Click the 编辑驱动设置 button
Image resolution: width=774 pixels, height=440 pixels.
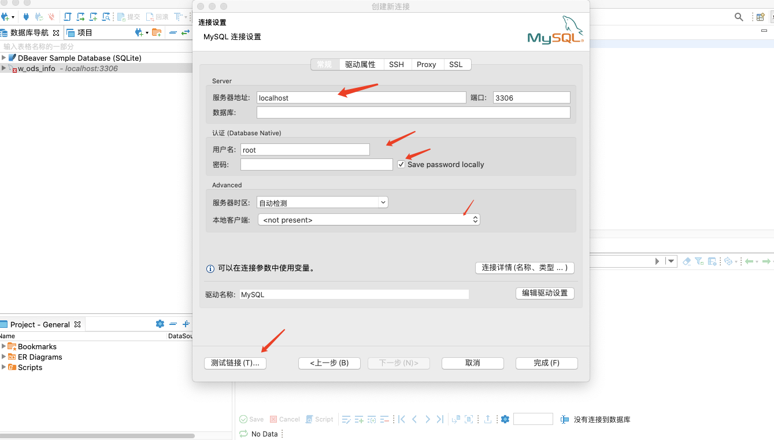[544, 293]
